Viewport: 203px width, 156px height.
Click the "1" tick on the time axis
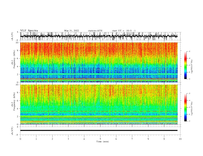tap(36, 139)
